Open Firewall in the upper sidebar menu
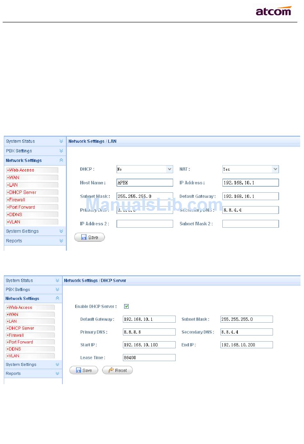The image size is (304, 444). (32, 200)
